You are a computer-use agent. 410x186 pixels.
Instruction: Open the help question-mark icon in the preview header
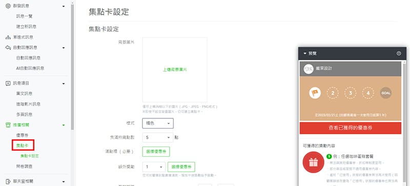click(x=399, y=53)
